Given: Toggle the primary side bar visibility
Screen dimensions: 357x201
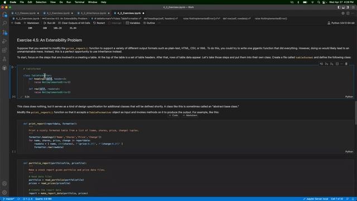Looking at the screenshot, I should [339, 7].
